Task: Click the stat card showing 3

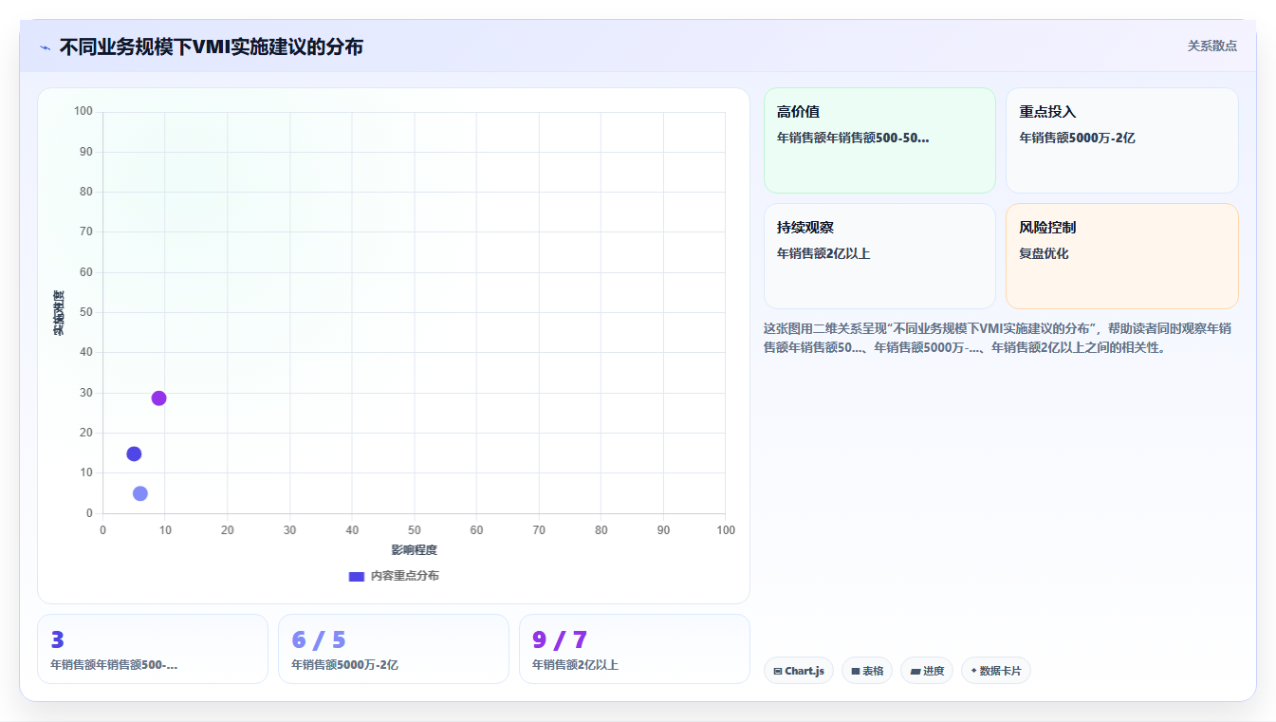Action: tap(153, 649)
